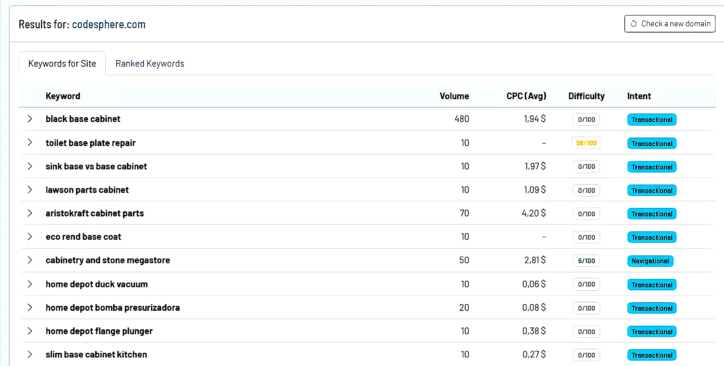Click the keyword black base cabinet
The width and height of the screenshot is (724, 366).
(x=83, y=119)
